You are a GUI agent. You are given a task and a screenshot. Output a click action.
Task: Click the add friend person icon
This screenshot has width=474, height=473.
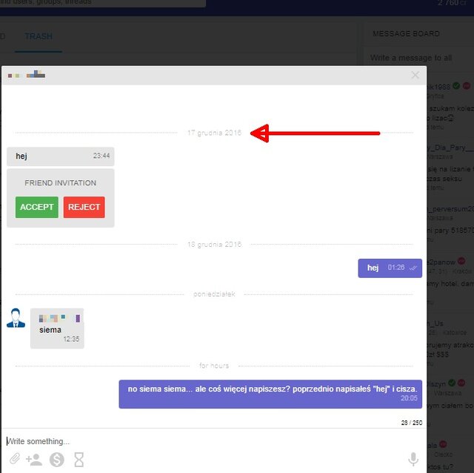(34, 460)
